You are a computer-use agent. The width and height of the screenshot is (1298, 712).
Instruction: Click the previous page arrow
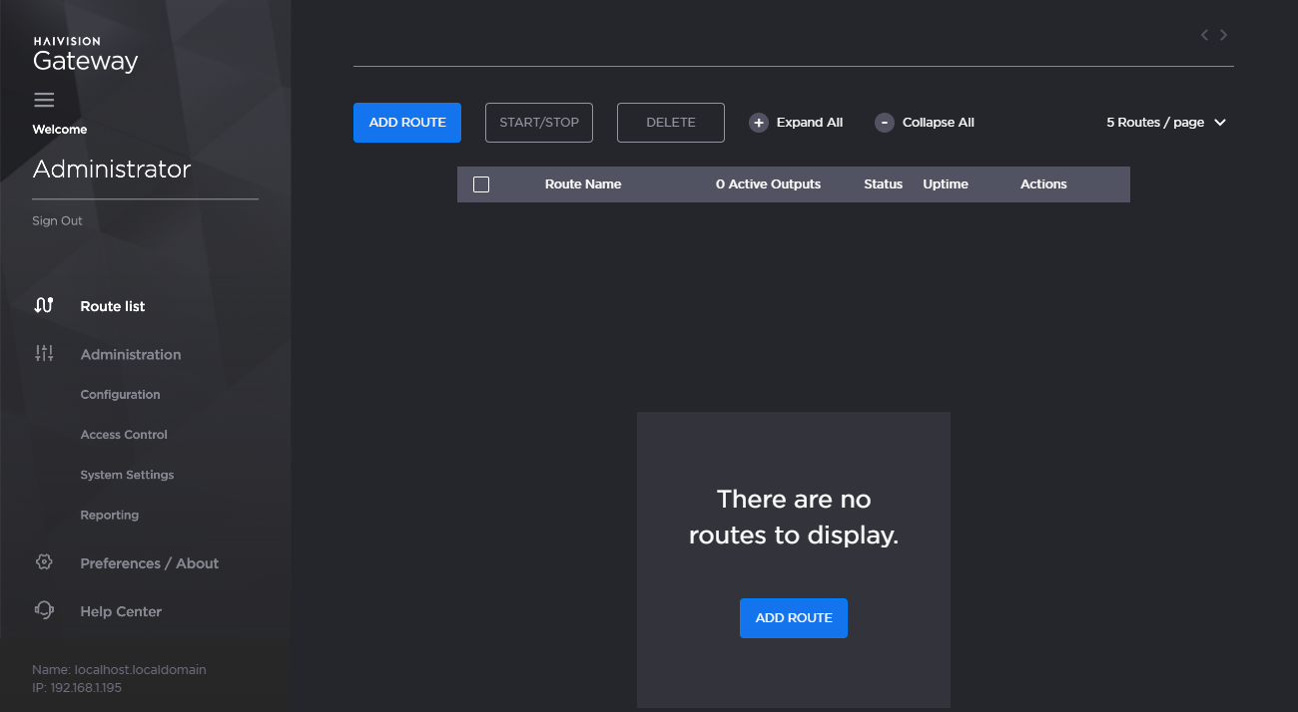[1204, 34]
